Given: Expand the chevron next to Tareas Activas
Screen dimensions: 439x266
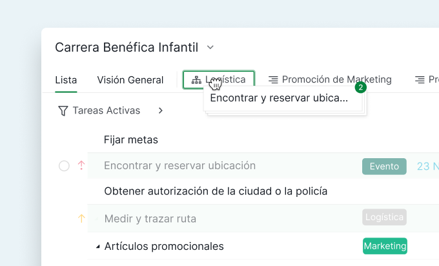Looking at the screenshot, I should (x=160, y=111).
